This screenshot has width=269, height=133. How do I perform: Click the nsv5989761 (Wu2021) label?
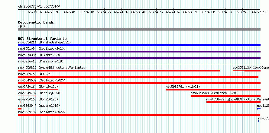183,87
